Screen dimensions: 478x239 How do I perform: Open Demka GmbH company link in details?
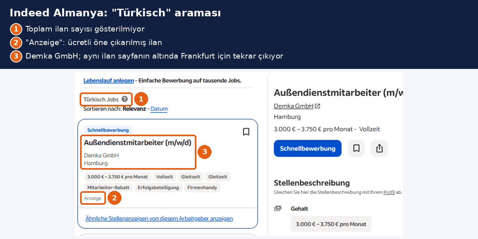tap(294, 106)
